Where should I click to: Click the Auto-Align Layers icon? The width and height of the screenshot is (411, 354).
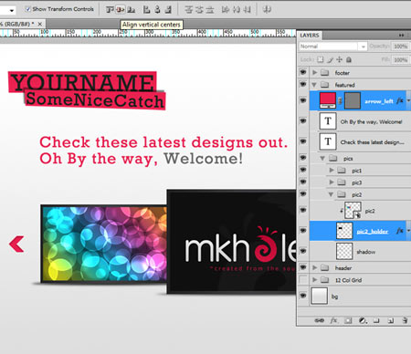(267, 10)
